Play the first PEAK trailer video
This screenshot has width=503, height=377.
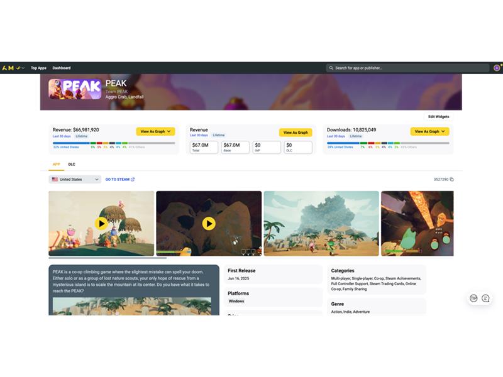tap(101, 223)
